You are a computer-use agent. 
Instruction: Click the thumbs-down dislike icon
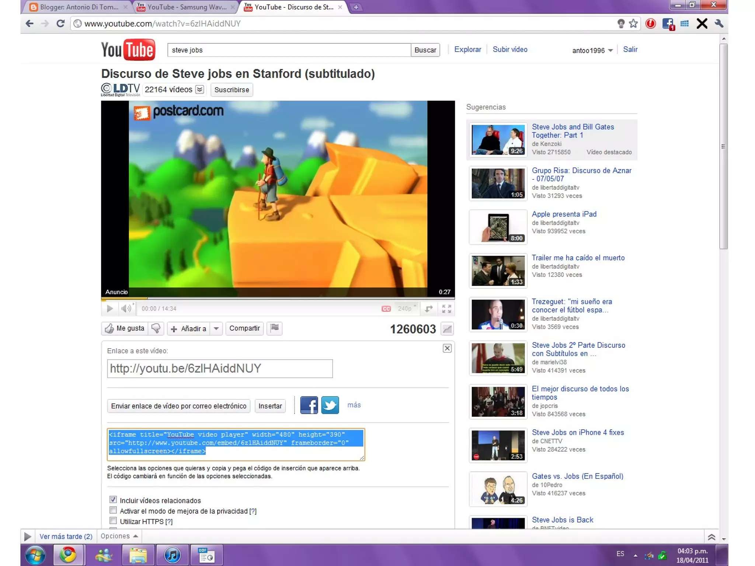pyautogui.click(x=156, y=328)
